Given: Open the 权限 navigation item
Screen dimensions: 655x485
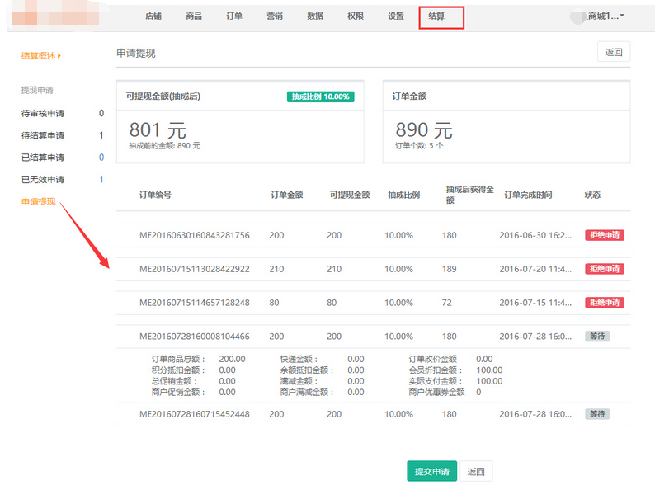Looking at the screenshot, I should pos(356,16).
